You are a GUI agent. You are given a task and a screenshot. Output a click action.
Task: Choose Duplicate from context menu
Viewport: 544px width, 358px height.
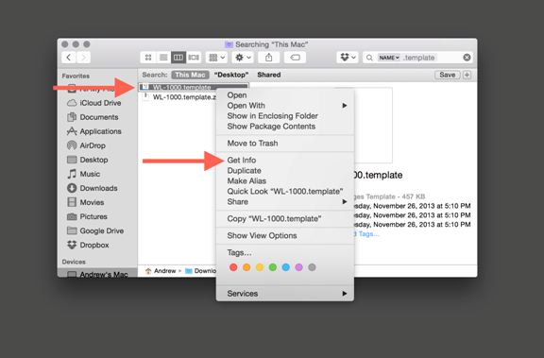285,171
